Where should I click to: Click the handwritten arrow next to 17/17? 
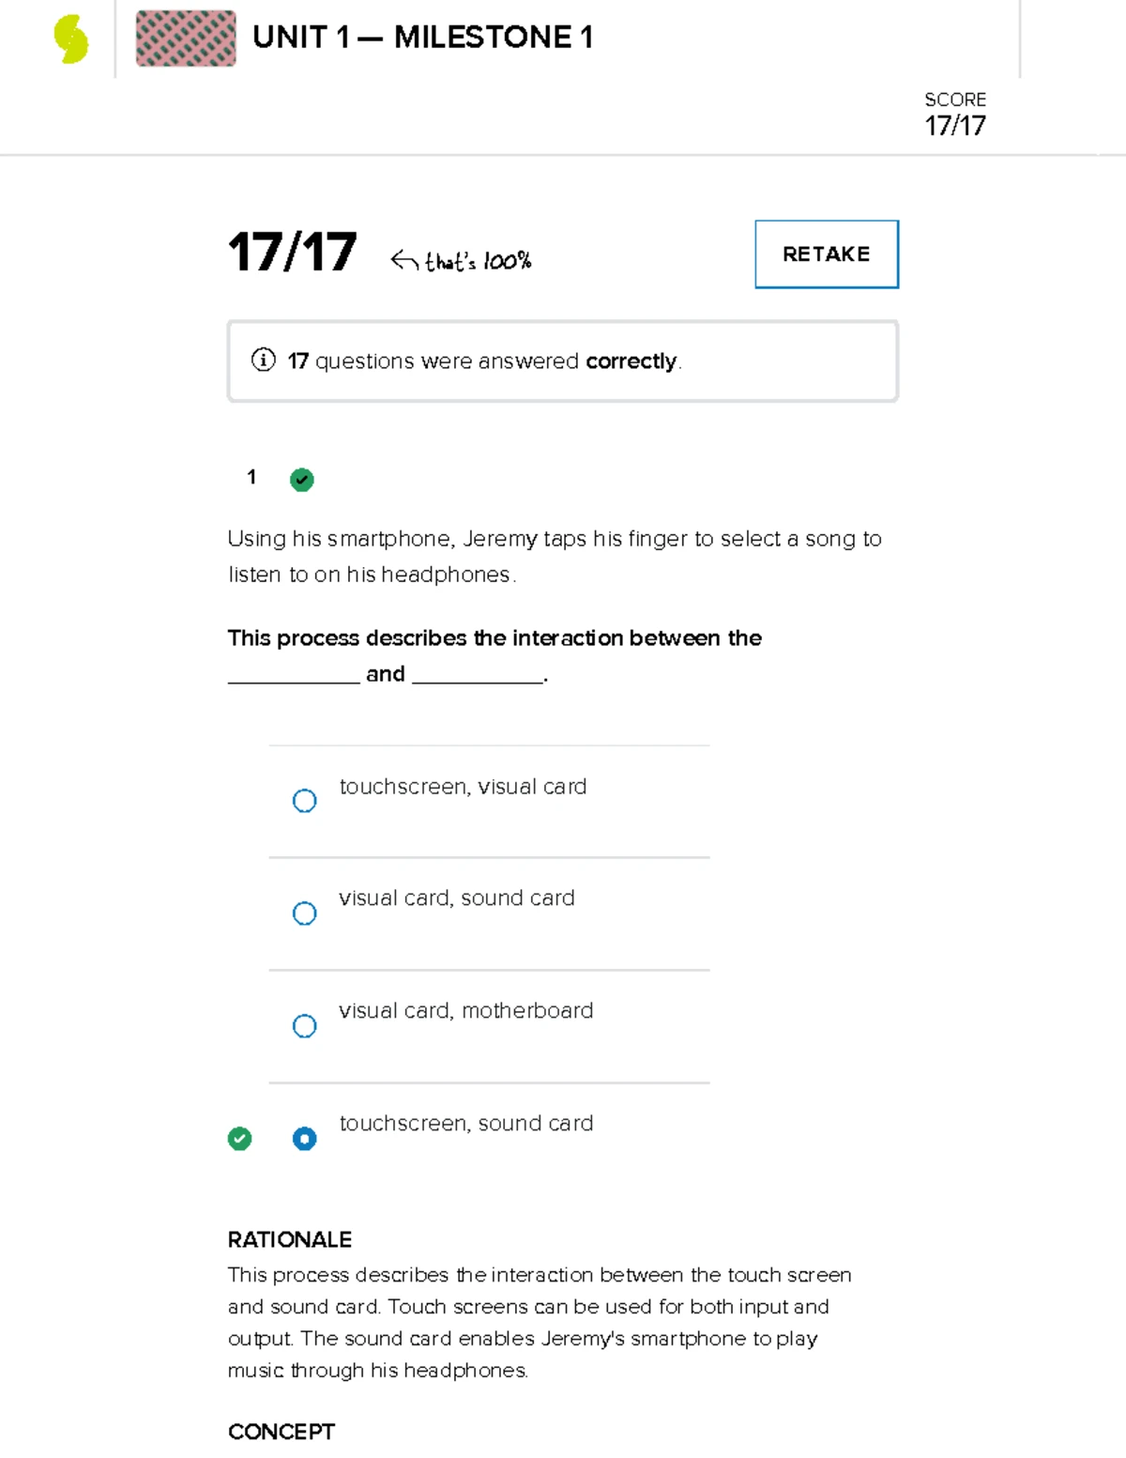coord(404,260)
